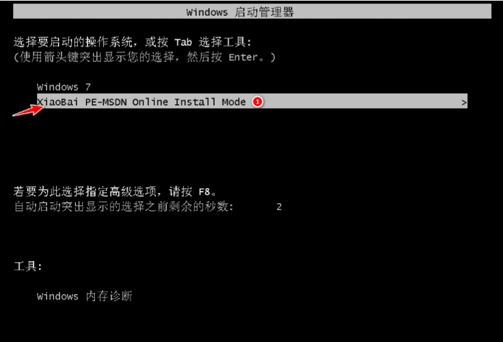
Task: Click the 若要为此选择指定高级选项 line
Action: click(115, 192)
